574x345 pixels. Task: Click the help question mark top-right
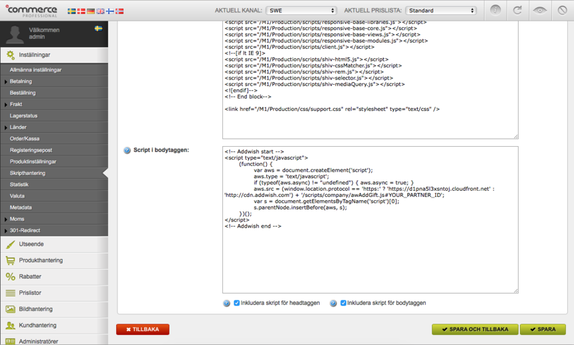tap(495, 10)
